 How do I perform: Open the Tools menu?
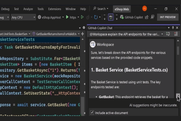[x=40, y=9]
